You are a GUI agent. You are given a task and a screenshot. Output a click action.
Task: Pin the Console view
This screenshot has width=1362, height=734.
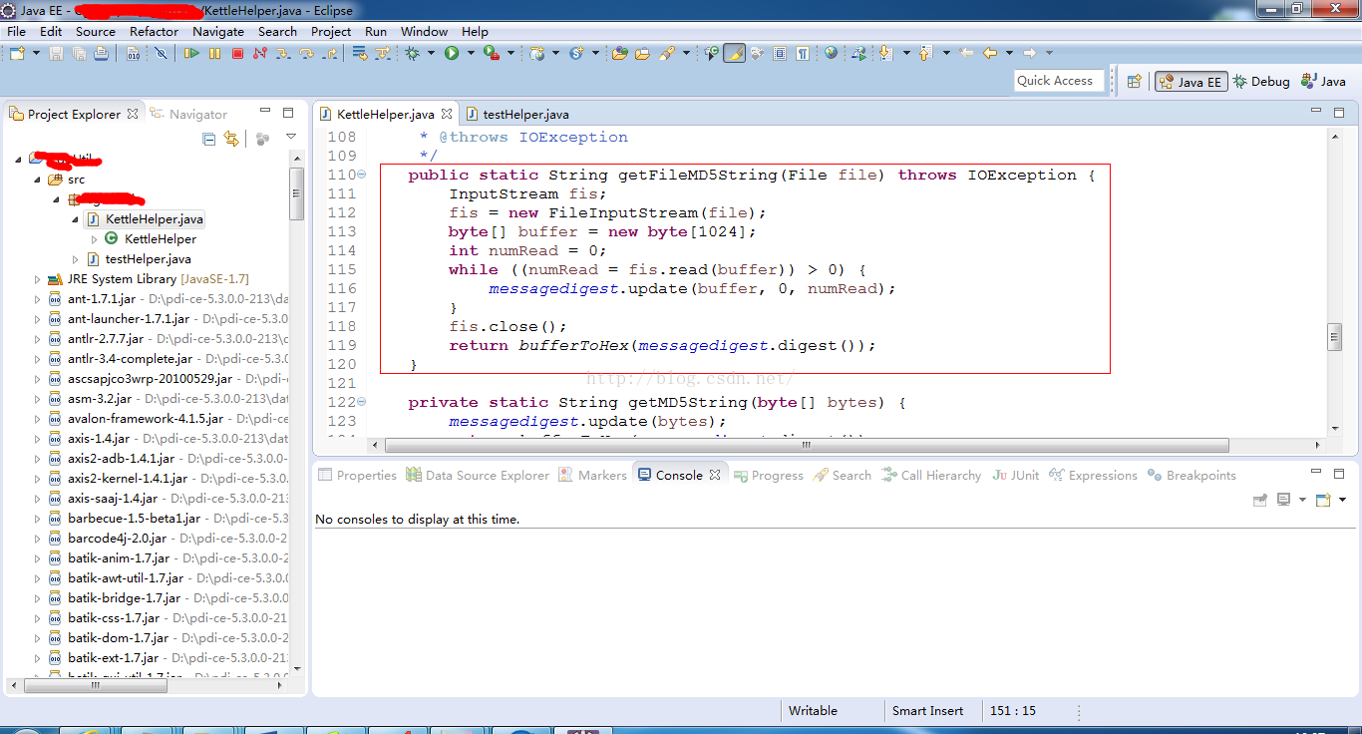point(1260,500)
